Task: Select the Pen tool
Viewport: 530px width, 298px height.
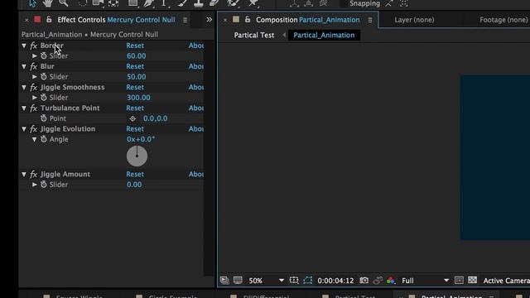Action: (x=148, y=3)
